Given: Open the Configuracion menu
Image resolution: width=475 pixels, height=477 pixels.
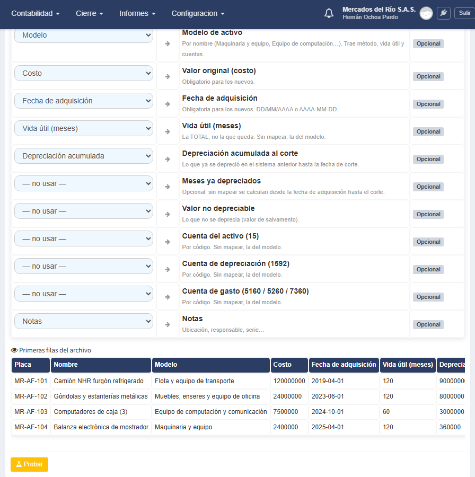Looking at the screenshot, I should (198, 13).
